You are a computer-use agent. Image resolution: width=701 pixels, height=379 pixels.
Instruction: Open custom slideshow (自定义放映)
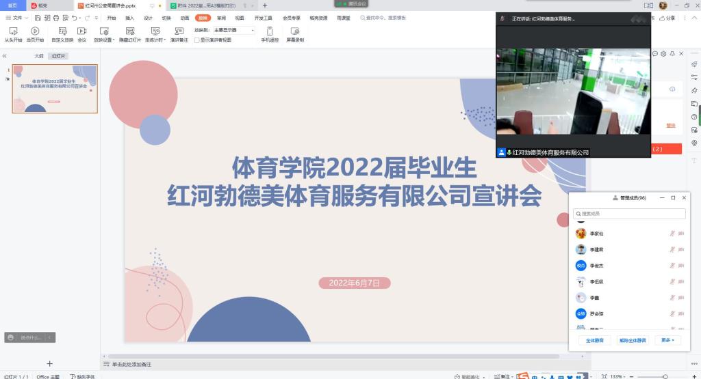click(62, 34)
